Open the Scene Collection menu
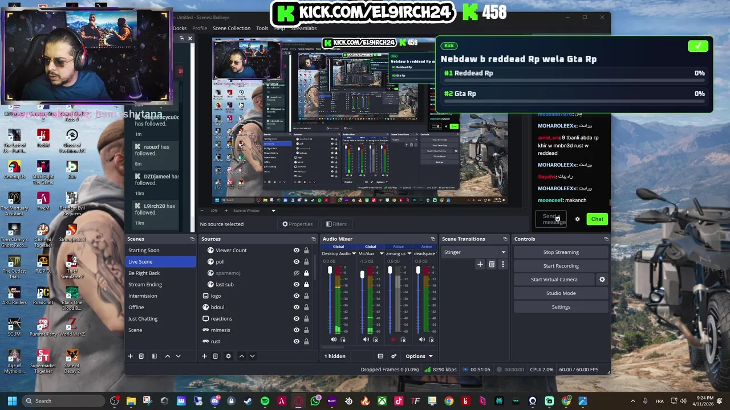This screenshot has width=730, height=410. click(232, 28)
